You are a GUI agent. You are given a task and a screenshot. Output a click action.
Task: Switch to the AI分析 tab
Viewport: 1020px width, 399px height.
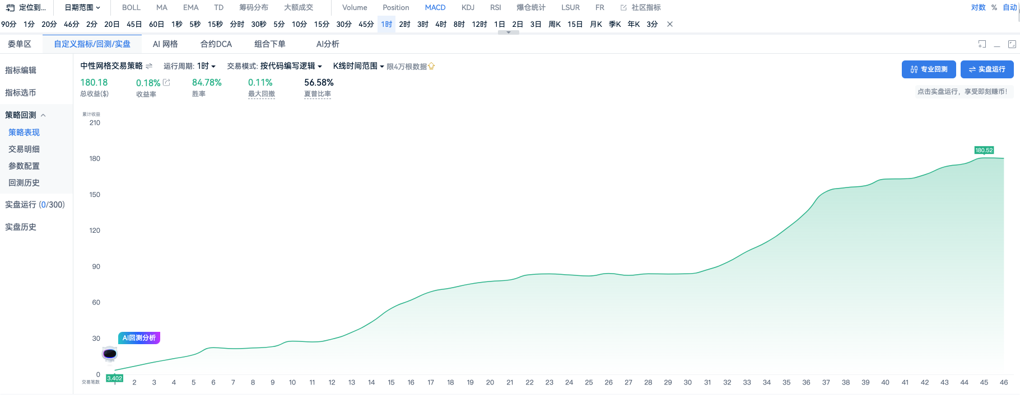click(x=328, y=44)
